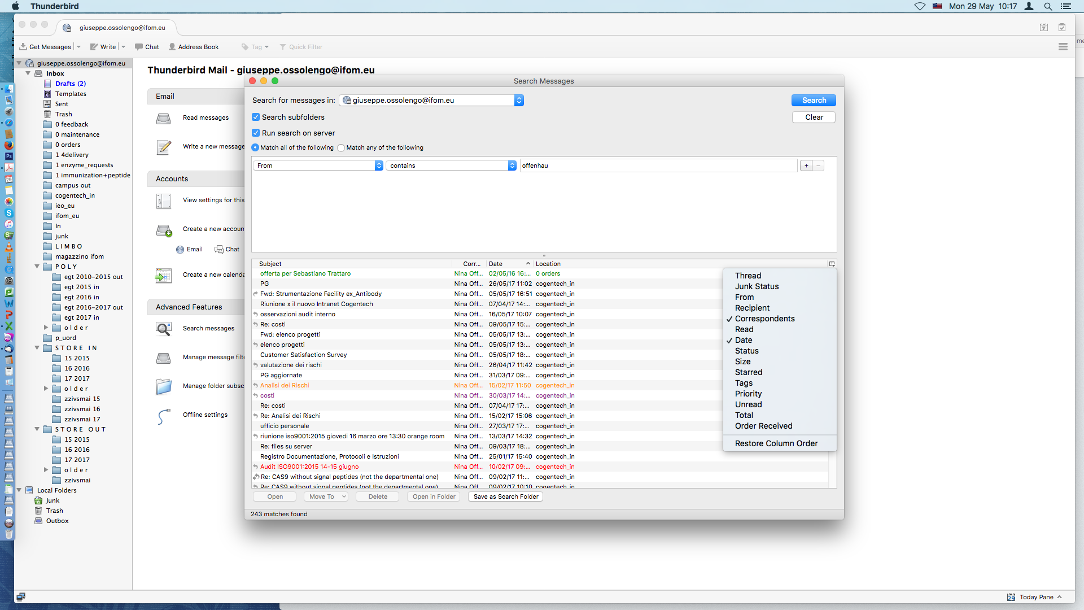Open the Address Book
1084x610 pixels.
click(x=194, y=47)
